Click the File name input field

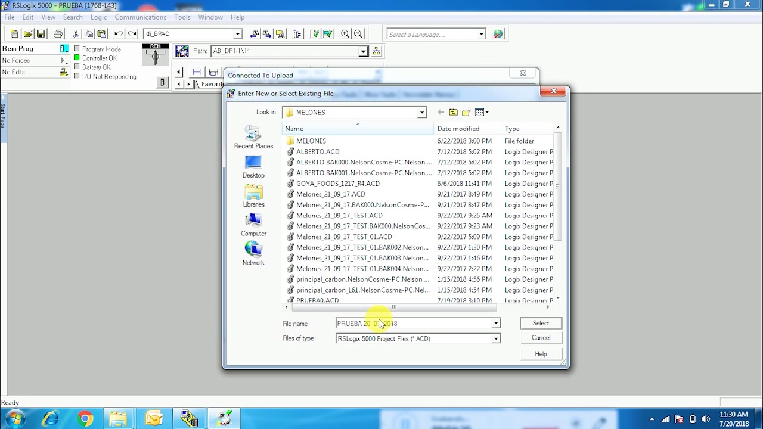[x=413, y=324]
